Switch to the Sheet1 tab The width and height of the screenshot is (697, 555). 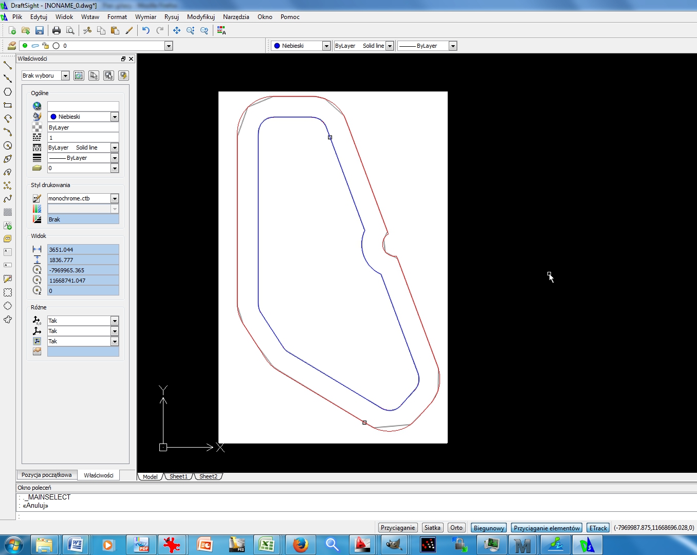point(178,476)
